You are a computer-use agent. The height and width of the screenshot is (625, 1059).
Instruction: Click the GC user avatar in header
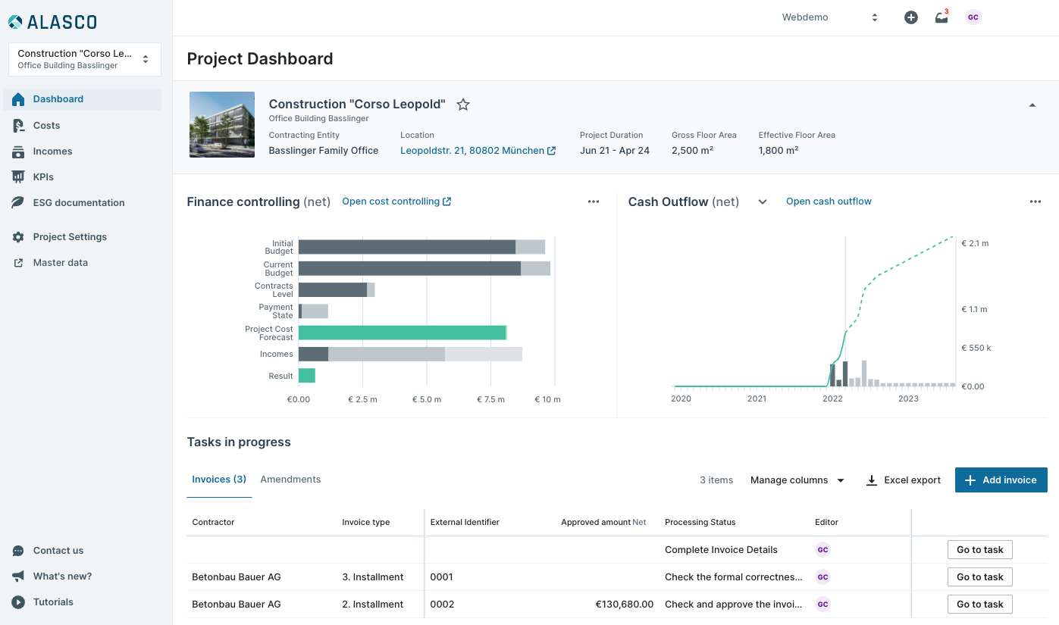point(973,17)
